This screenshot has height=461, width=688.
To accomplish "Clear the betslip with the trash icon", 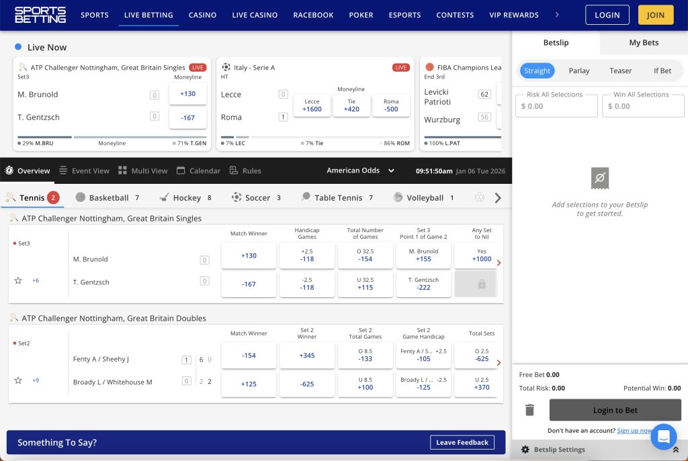I will coord(530,409).
